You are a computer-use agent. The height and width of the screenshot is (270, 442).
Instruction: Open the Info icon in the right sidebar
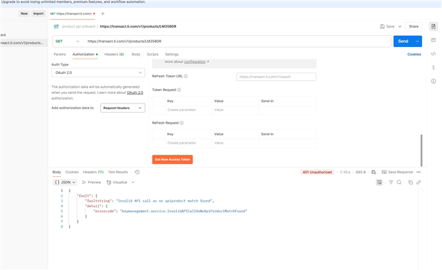click(433, 81)
